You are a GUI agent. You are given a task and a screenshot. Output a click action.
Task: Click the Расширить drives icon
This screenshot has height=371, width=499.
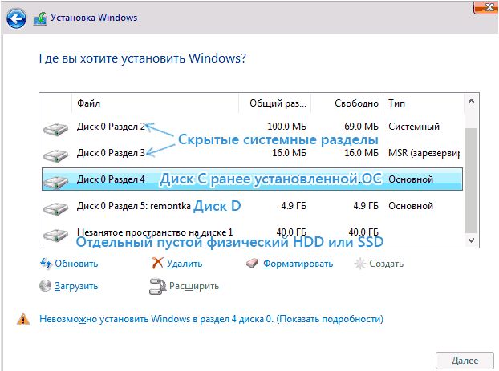coord(157,286)
